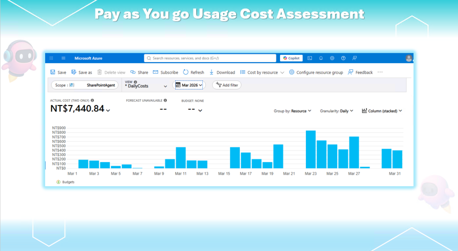The width and height of the screenshot is (458, 251).
Task: Expand the NT$7,440.84 actual cost chevron
Action: coord(108,111)
